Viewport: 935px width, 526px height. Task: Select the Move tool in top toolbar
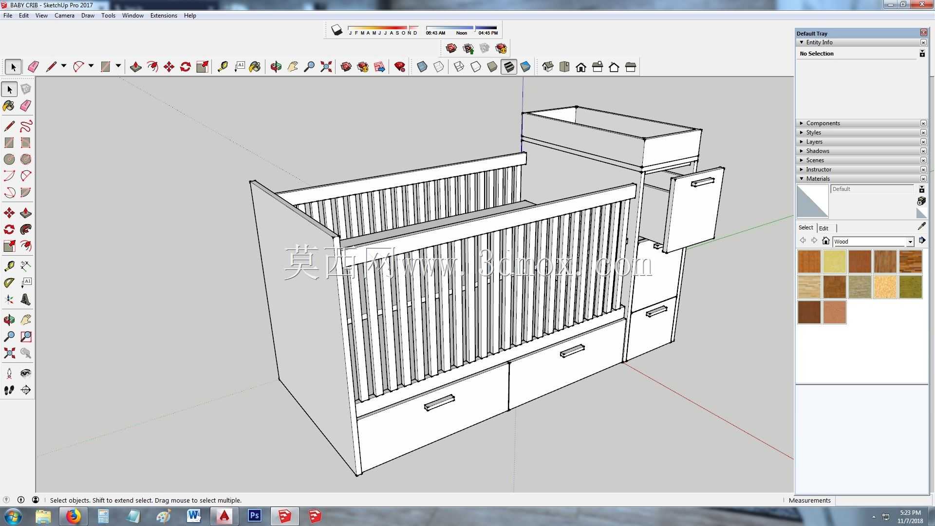(169, 67)
